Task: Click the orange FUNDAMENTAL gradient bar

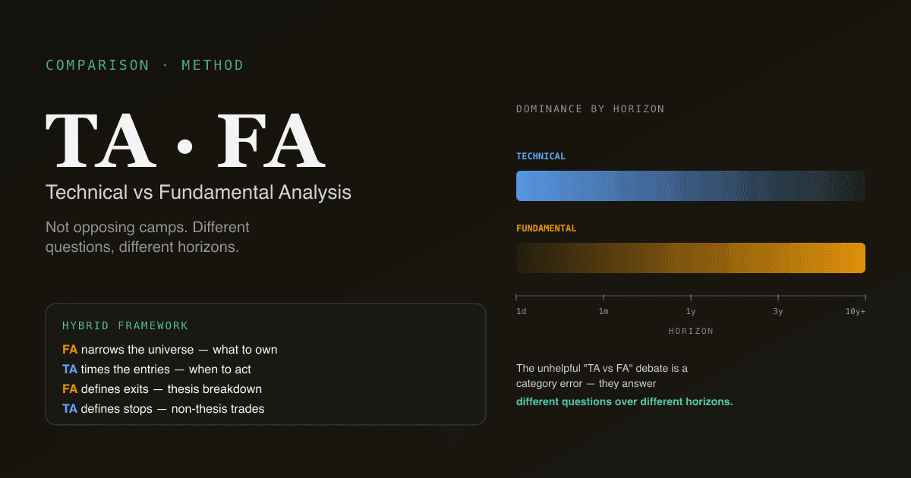Action: click(x=691, y=258)
